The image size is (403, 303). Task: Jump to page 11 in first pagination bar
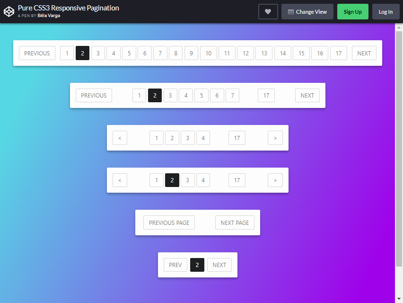tap(227, 53)
